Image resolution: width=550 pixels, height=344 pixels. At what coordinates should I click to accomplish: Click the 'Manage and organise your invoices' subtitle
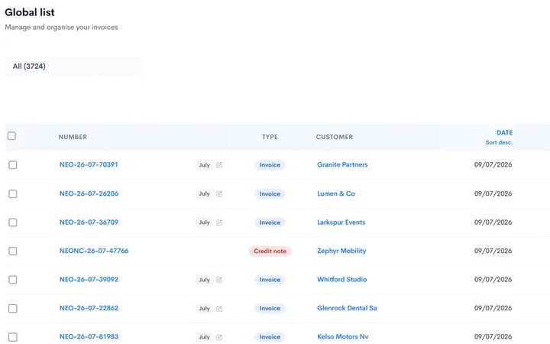point(61,28)
